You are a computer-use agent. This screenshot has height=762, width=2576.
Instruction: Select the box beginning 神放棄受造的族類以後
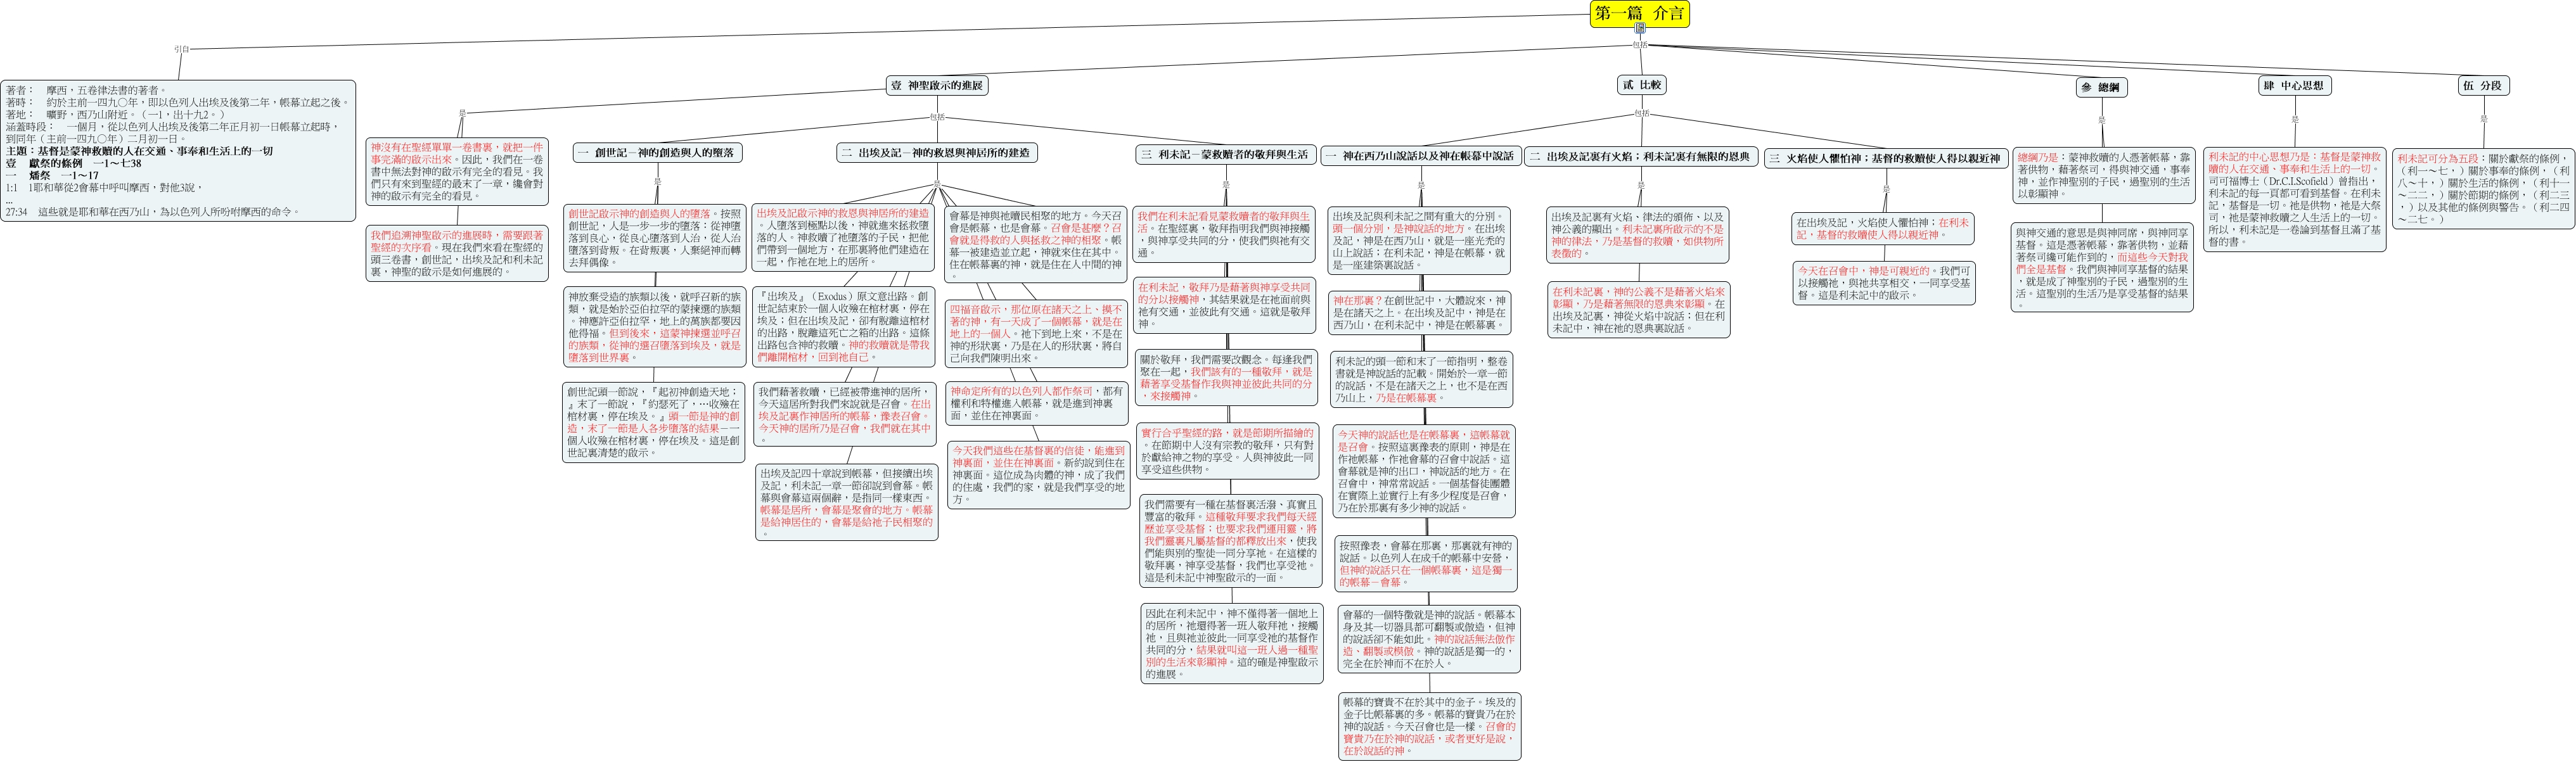point(655,327)
